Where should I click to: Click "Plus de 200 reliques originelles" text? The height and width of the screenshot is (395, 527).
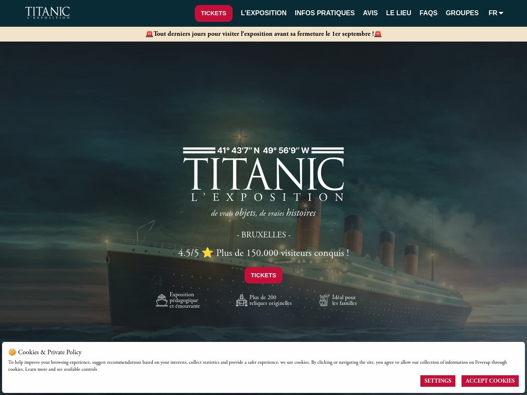click(x=270, y=300)
